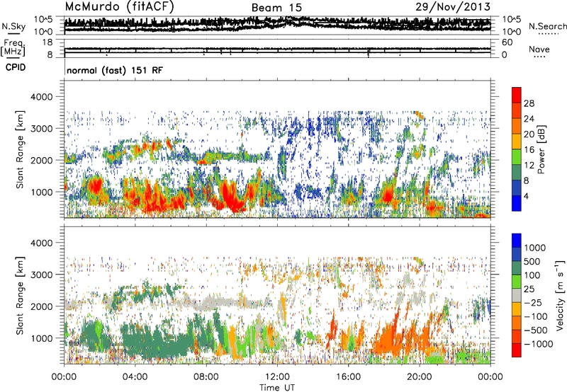Click the 'McMurdo (fitACF)' title text

[119, 7]
